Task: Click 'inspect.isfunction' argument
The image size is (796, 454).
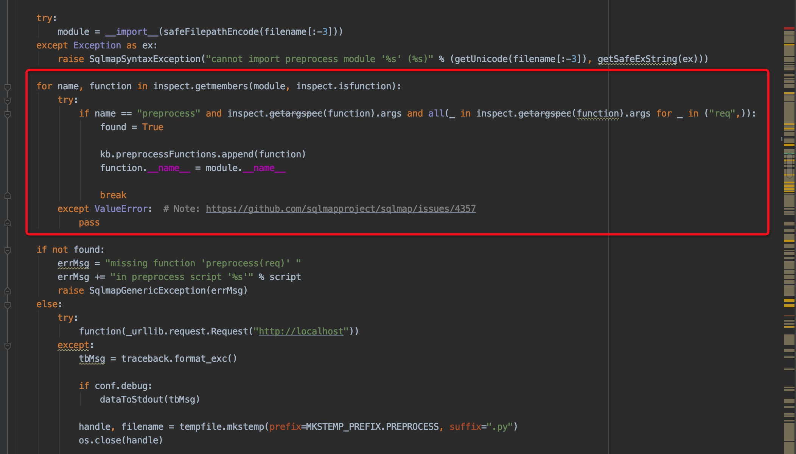Action: 344,86
